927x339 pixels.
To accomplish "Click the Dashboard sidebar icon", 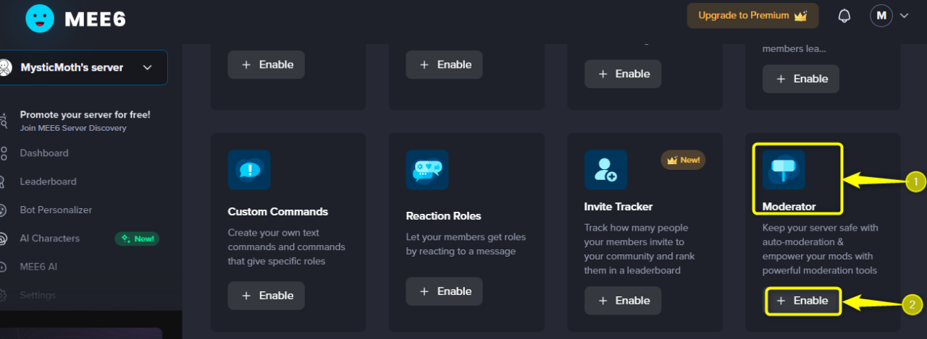I will [x=3, y=153].
